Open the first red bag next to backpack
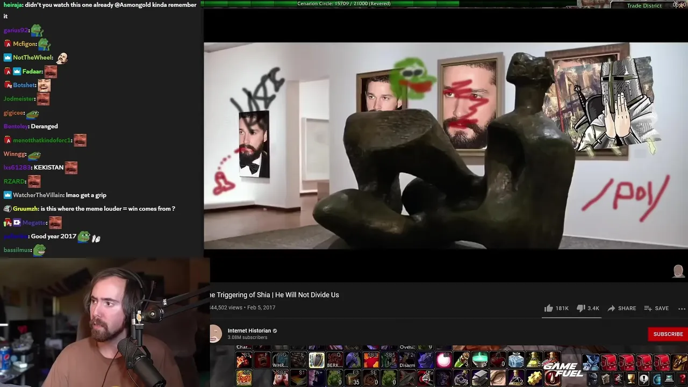Image resolution: width=688 pixels, height=387 pixels. point(662,362)
